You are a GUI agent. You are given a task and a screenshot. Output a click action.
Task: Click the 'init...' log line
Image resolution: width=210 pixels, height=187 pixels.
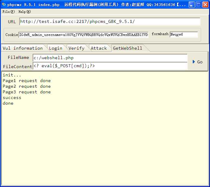click(12, 75)
